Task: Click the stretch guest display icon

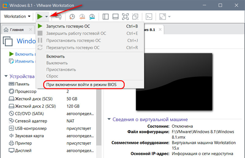Action: (163, 17)
